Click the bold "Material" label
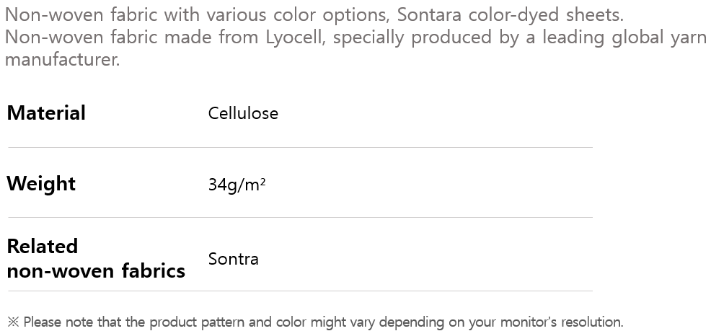Screen dimensions: 711x331 click(46, 113)
